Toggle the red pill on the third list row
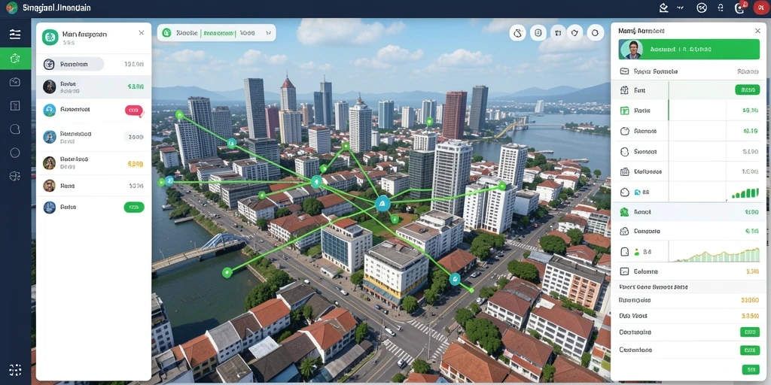This screenshot has width=771, height=385. (134, 111)
